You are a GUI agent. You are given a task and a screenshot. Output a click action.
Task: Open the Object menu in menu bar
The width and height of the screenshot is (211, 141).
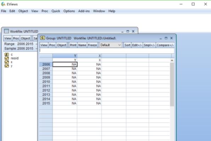(23, 11)
